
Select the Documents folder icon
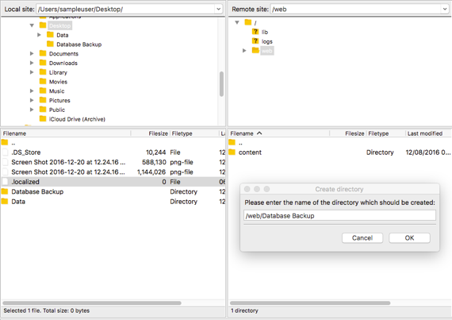tap(43, 53)
